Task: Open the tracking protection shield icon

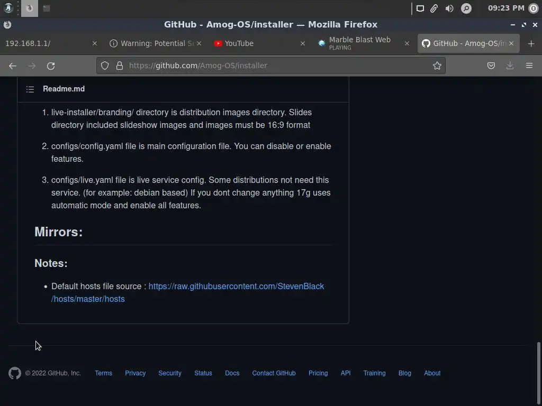Action: pyautogui.click(x=105, y=66)
